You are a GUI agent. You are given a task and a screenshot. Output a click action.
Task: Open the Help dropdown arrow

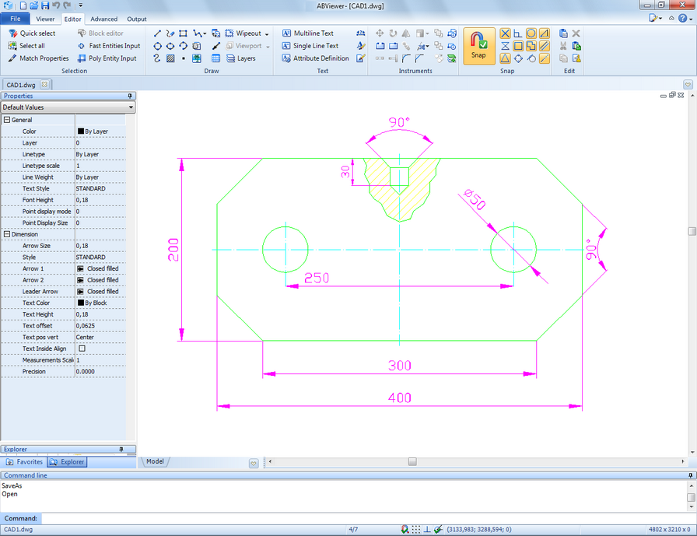(691, 19)
